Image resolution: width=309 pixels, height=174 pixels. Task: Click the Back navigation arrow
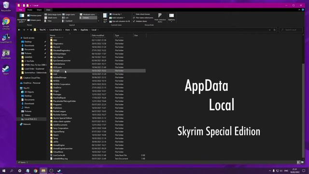click(19, 30)
